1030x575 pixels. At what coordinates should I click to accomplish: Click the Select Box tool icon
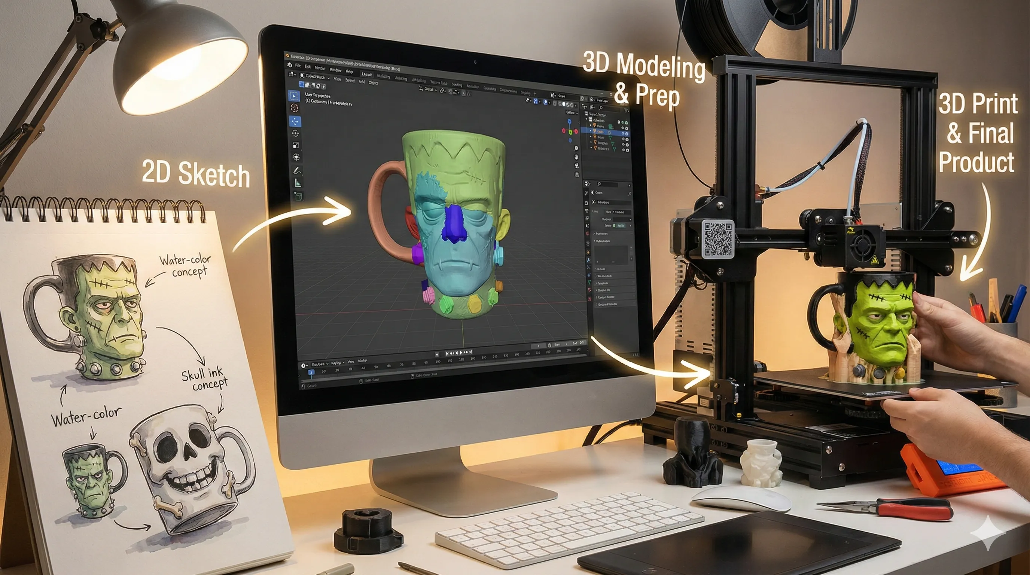(294, 96)
